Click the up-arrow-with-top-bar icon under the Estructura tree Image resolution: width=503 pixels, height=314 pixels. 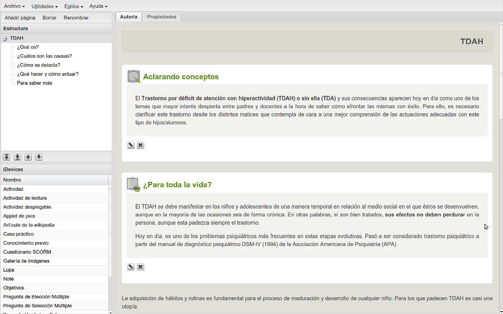pos(7,157)
